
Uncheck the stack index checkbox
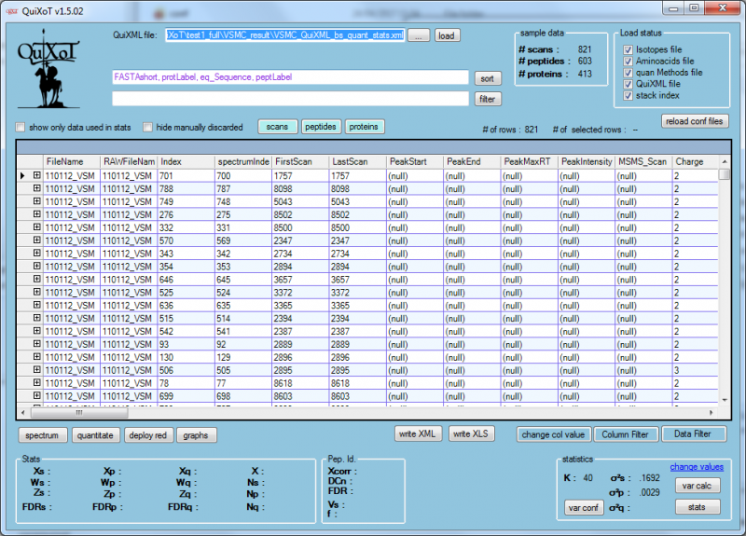pos(628,95)
